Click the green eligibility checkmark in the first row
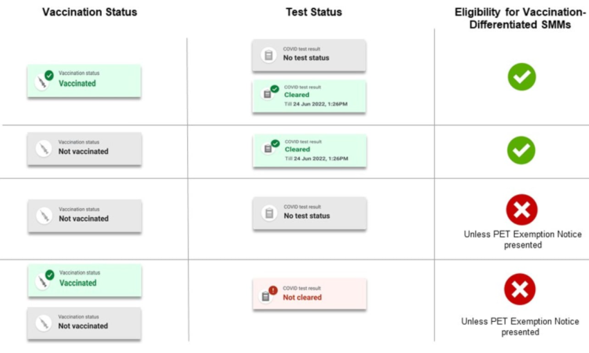Screen dimensions: 589x353 pyautogui.click(x=521, y=77)
